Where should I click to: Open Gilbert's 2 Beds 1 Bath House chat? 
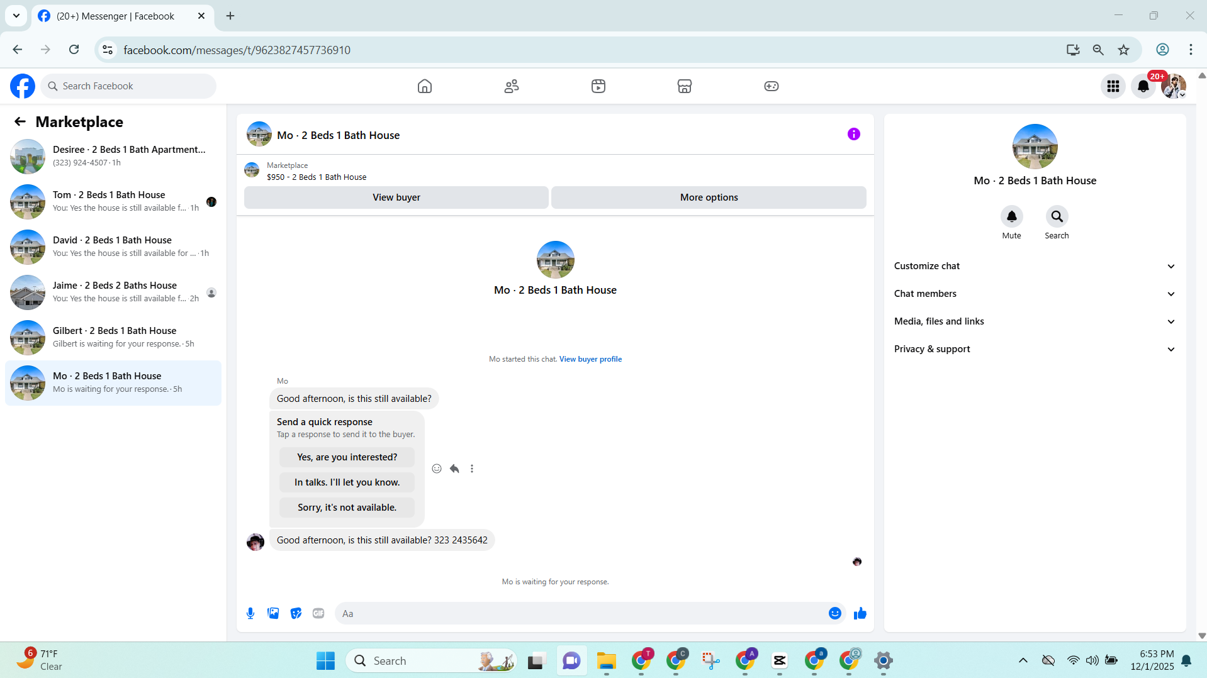113,338
